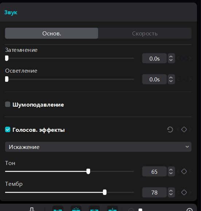Go to previous Затемнение keyframe
Image resolution: width=201 pixels, height=211 pixels.
click(178, 58)
